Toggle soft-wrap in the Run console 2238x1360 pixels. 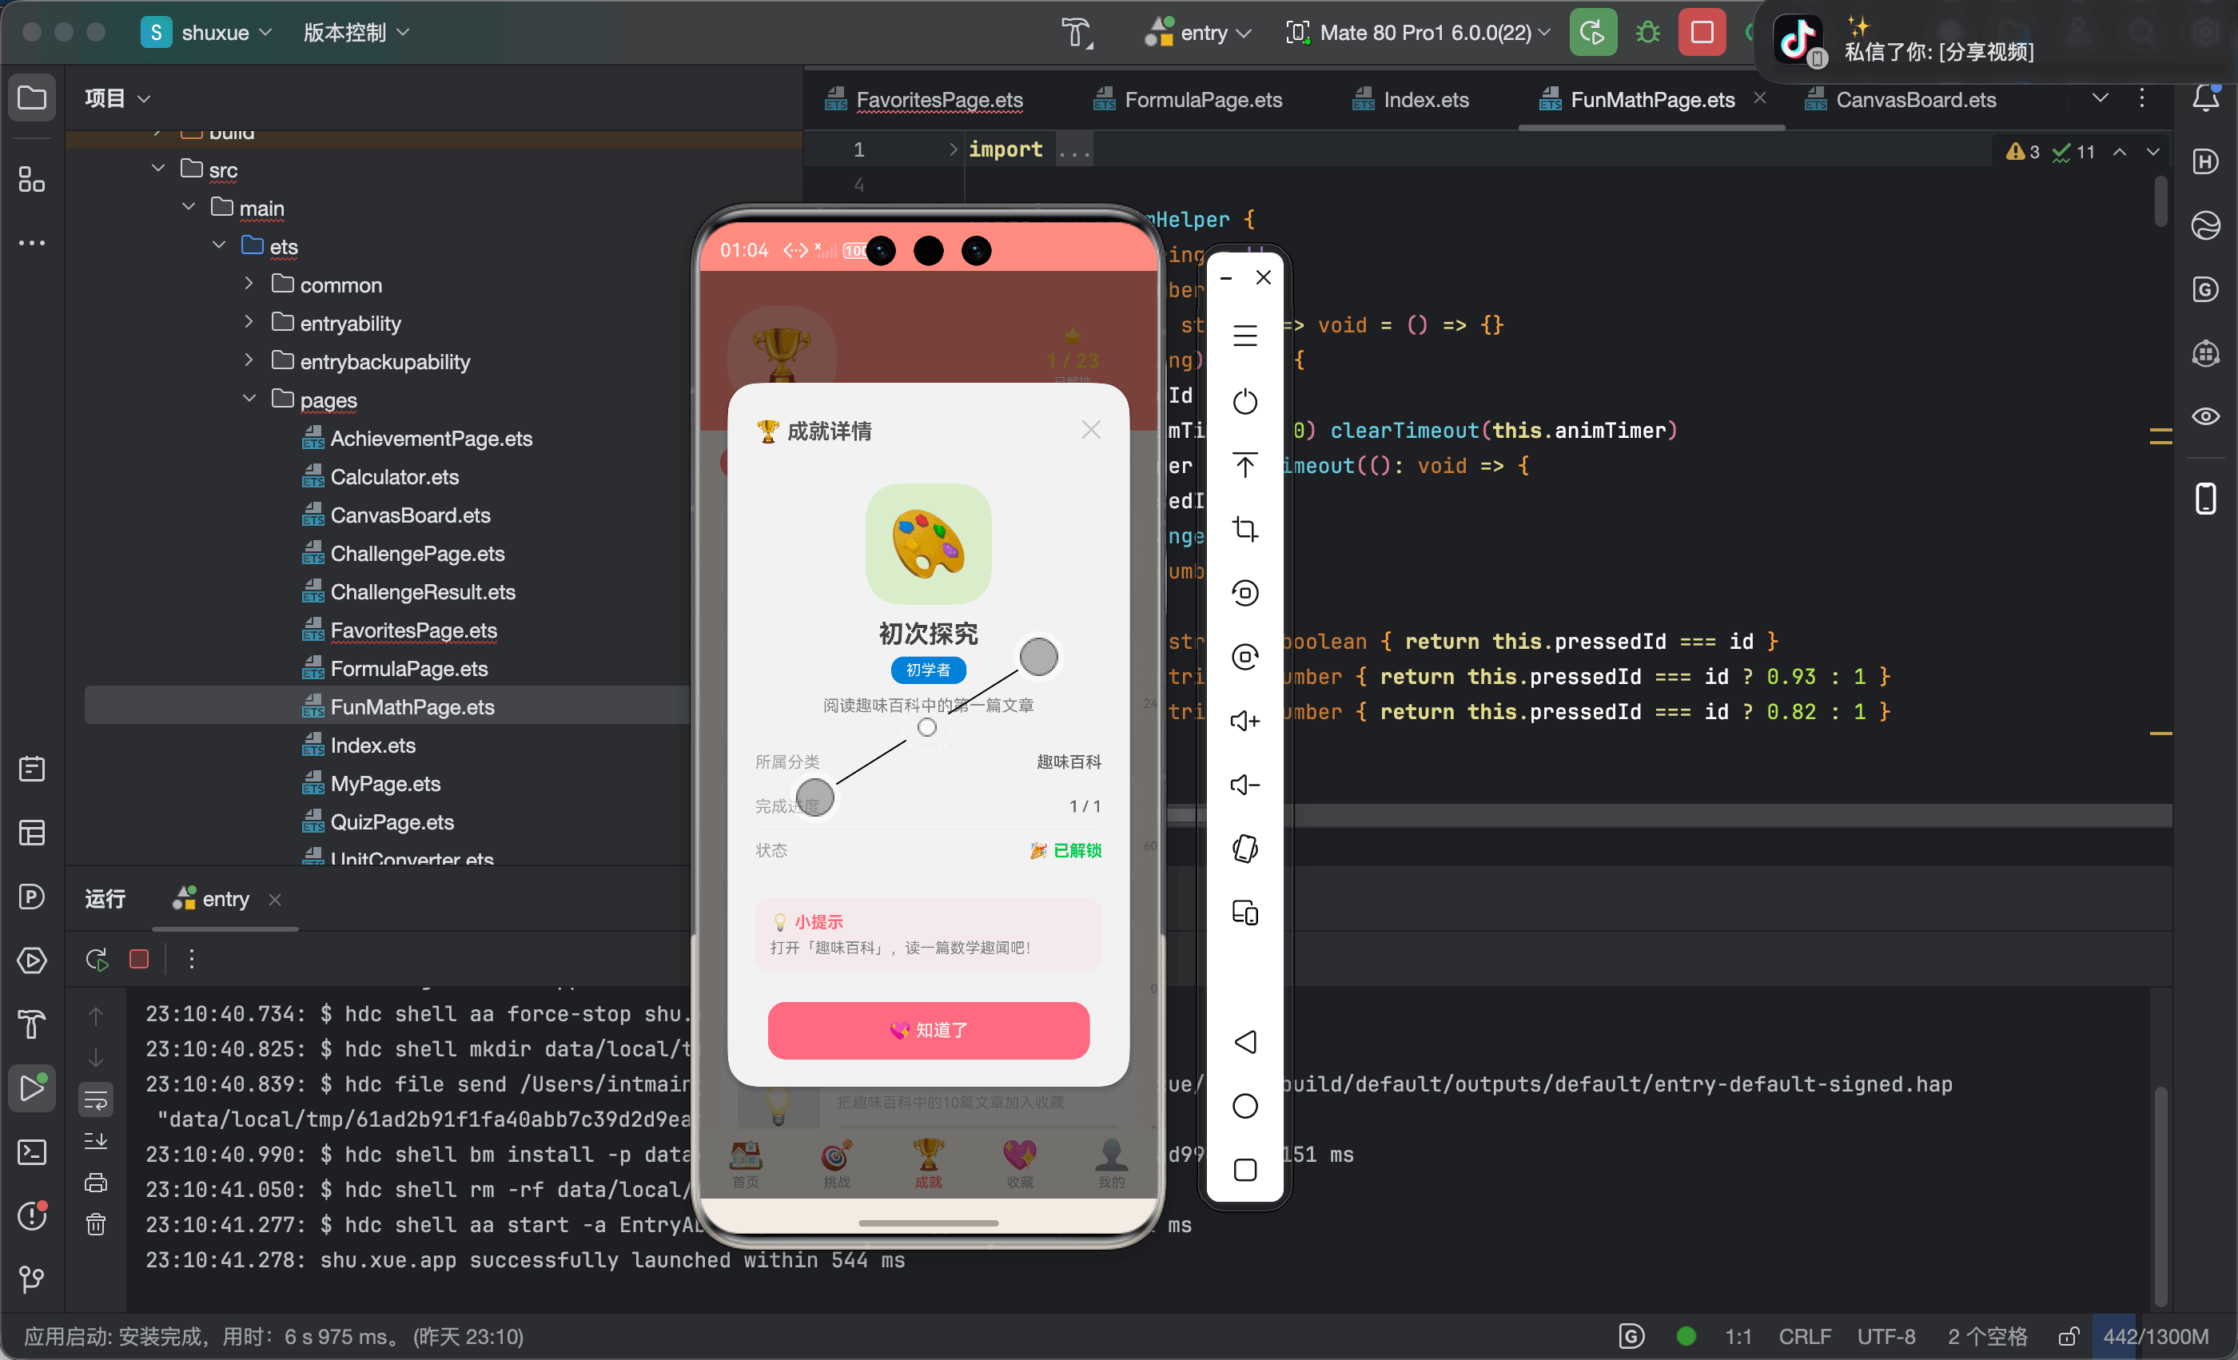click(x=95, y=1101)
